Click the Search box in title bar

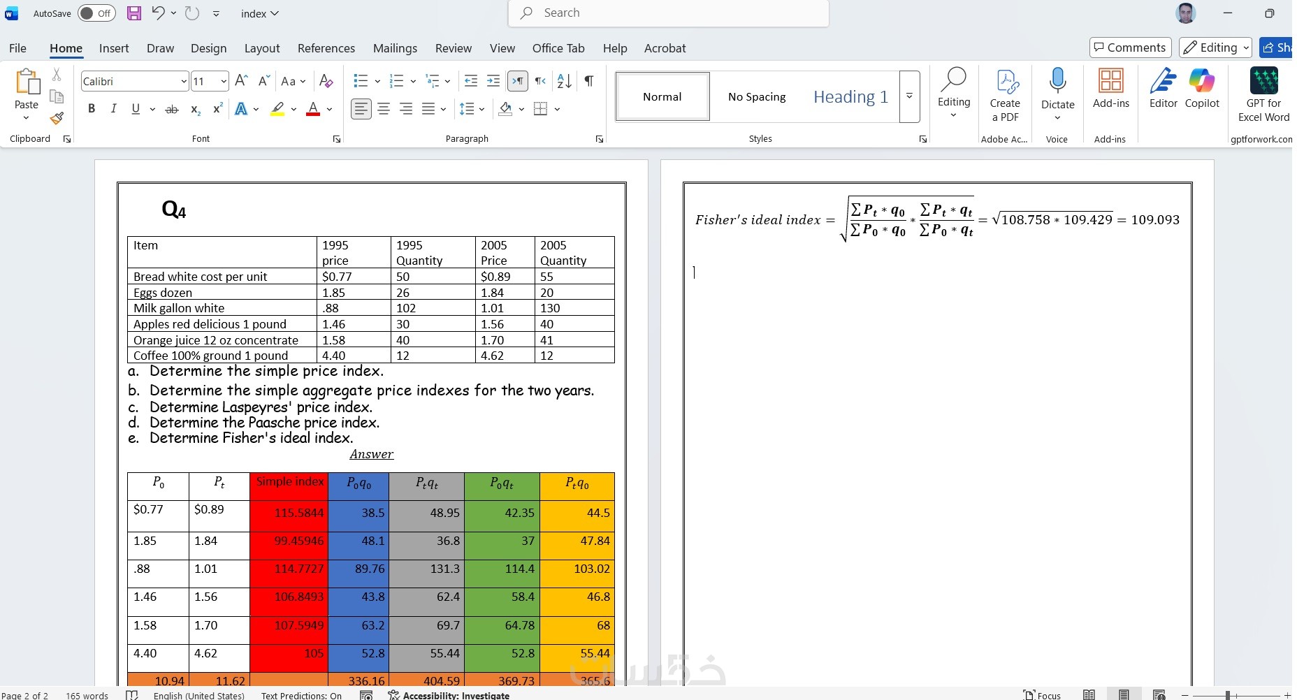pos(669,13)
